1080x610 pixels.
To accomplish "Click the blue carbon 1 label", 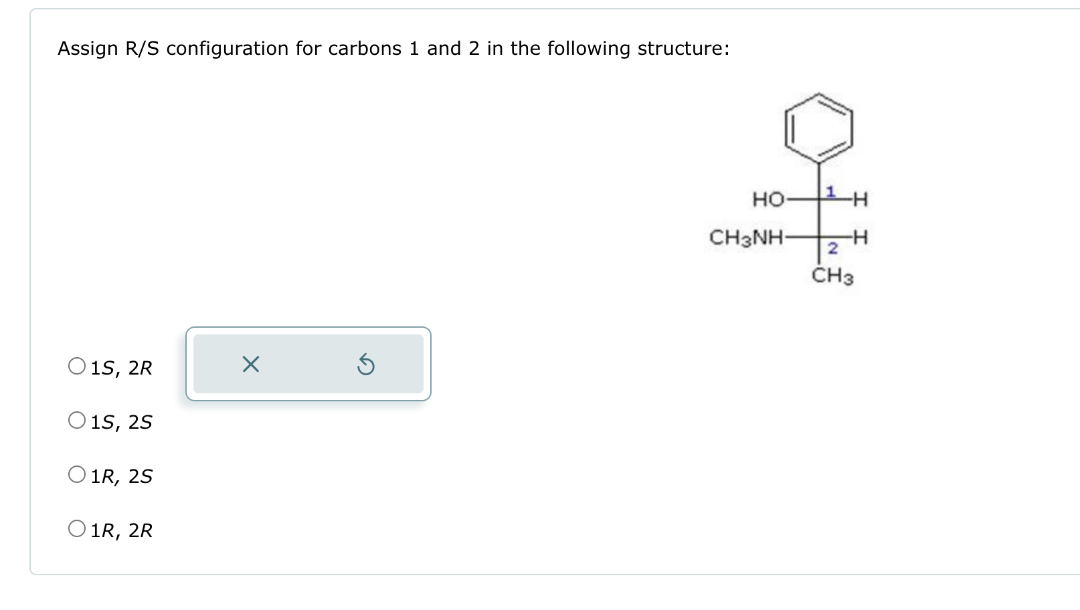I will pos(830,191).
